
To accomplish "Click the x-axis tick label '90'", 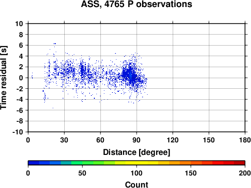I will (137, 140).
